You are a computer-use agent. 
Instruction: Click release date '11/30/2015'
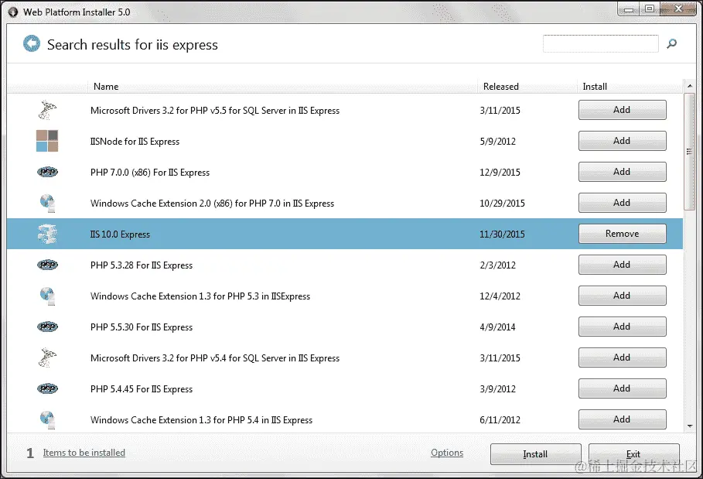[x=502, y=234]
